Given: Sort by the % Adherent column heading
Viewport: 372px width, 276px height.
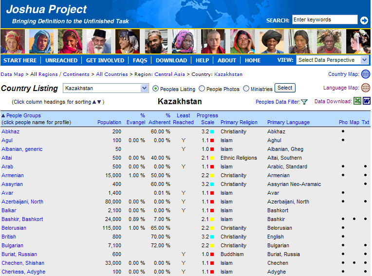Looking at the screenshot, I should (159, 119).
